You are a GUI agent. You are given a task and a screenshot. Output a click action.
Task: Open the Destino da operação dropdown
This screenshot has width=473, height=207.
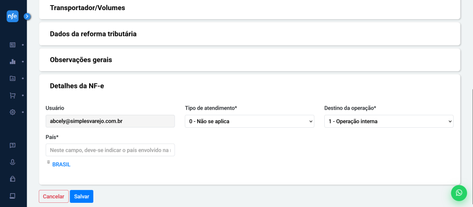point(388,121)
